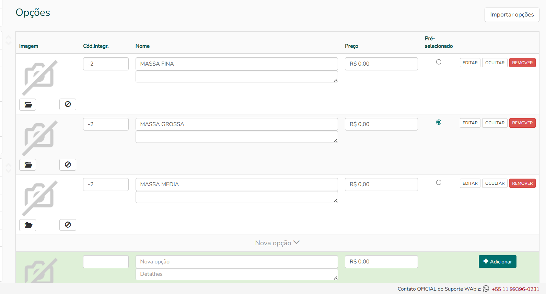This screenshot has width=546, height=294.
Task: Focus details textarea under MASSA GROSSA
Action: pyautogui.click(x=236, y=137)
